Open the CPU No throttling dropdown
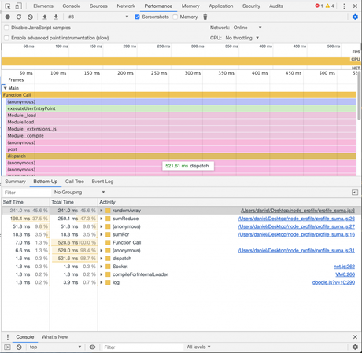The image size is (362, 353). point(242,38)
